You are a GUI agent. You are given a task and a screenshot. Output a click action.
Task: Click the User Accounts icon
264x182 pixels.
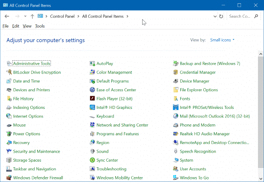pos(176,169)
